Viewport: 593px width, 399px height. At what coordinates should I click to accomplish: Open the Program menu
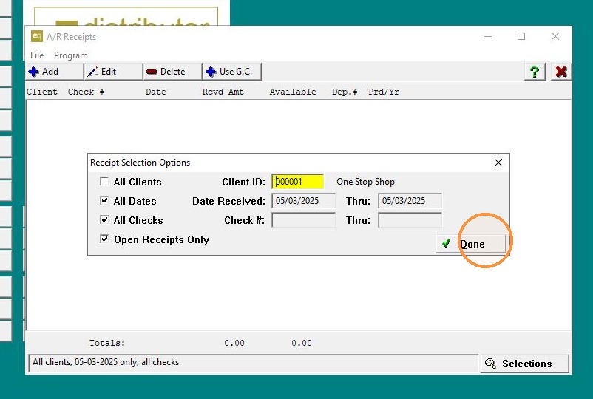click(x=71, y=55)
